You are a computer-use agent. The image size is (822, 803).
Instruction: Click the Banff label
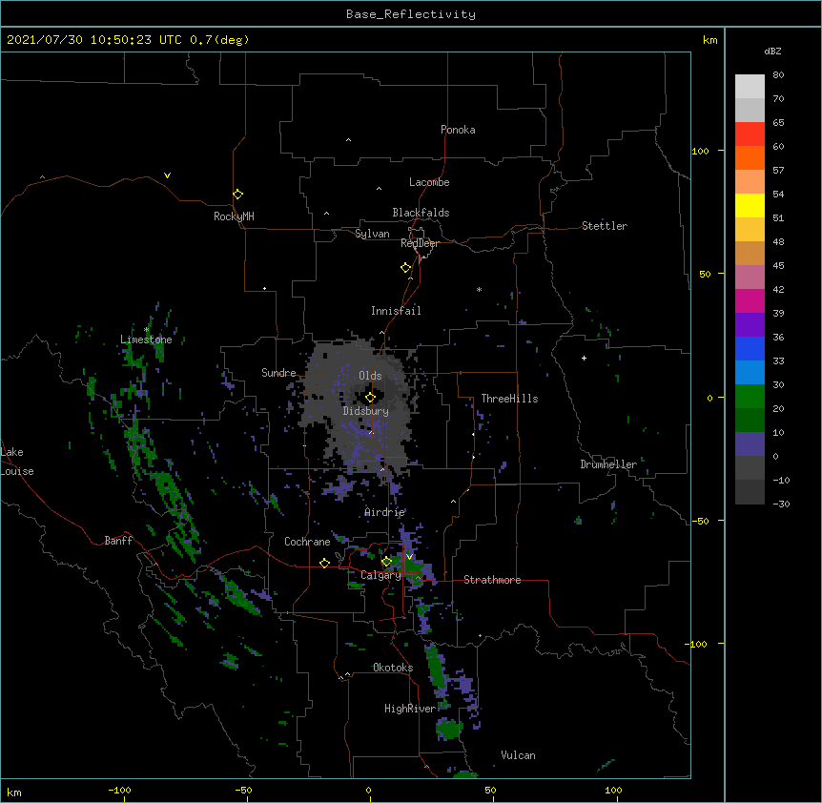118,541
